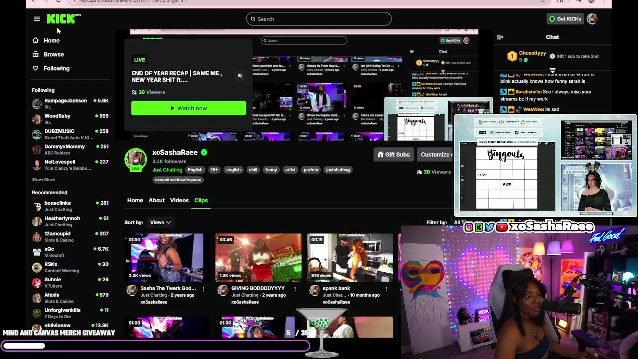Expand the chat leaderboard chevron
638x359 pixels.
click(552, 70)
